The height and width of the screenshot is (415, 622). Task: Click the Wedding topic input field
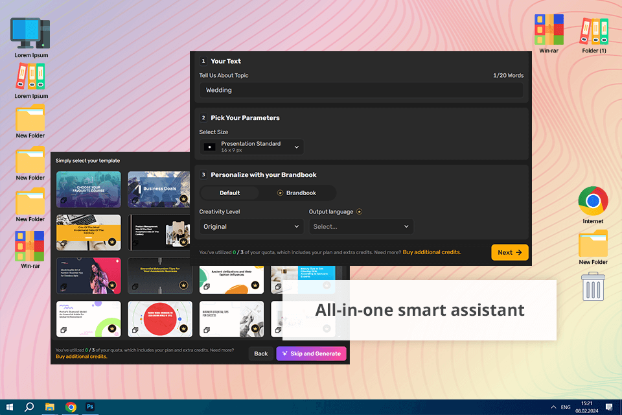(x=362, y=90)
